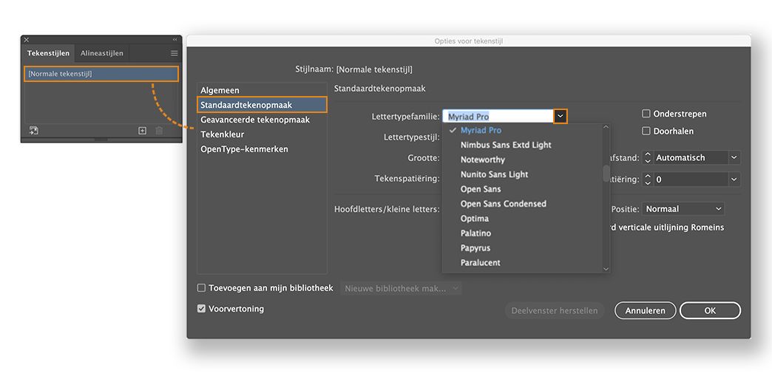Close the Tekenstijlen panel with X icon

[x=27, y=40]
